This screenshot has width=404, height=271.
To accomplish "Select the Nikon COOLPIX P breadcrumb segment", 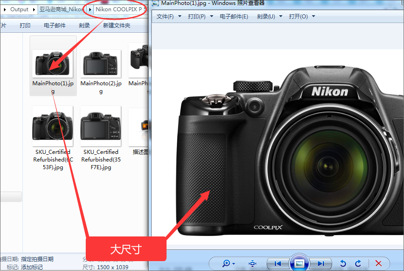I will [119, 9].
